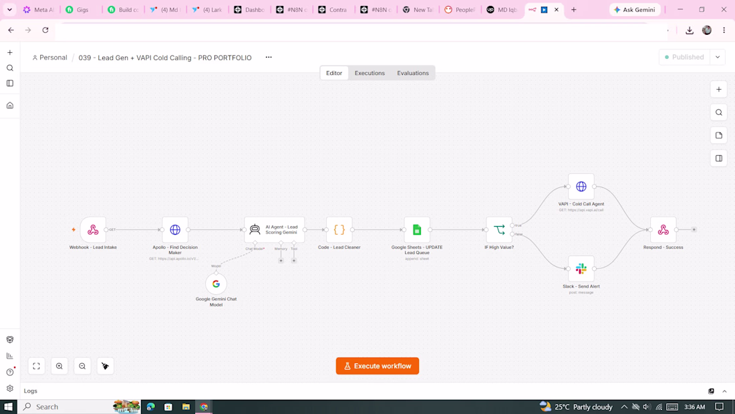735x414 pixels.
Task: Zoom in on the canvas
Action: (x=59, y=366)
